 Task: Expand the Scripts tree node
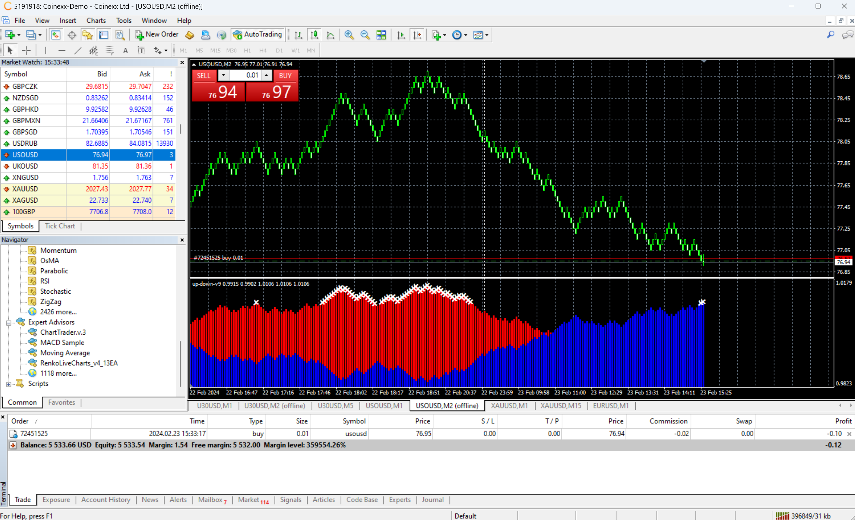[9, 384]
